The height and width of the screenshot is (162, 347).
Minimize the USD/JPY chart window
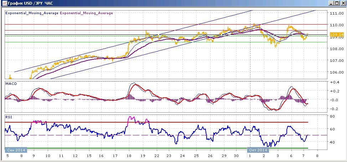[x=331, y=3]
